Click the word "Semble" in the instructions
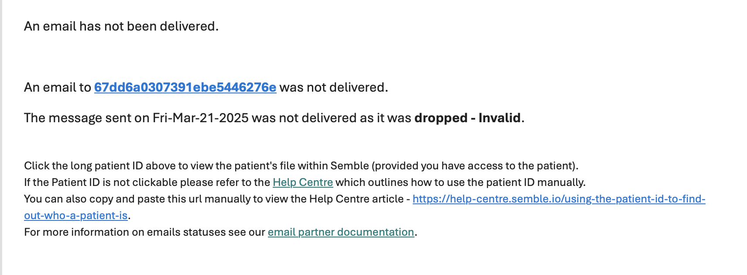Screen dimensions: 747x275 point(350,166)
